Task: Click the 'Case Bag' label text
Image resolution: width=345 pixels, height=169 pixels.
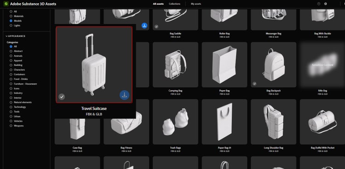Action: coord(77,148)
